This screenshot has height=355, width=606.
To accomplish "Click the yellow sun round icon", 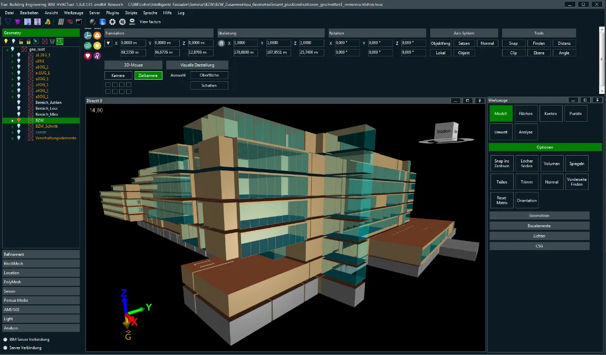I will click(x=98, y=46).
